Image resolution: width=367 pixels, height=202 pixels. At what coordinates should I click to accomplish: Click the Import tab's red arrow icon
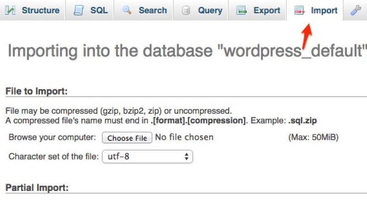tap(300, 10)
